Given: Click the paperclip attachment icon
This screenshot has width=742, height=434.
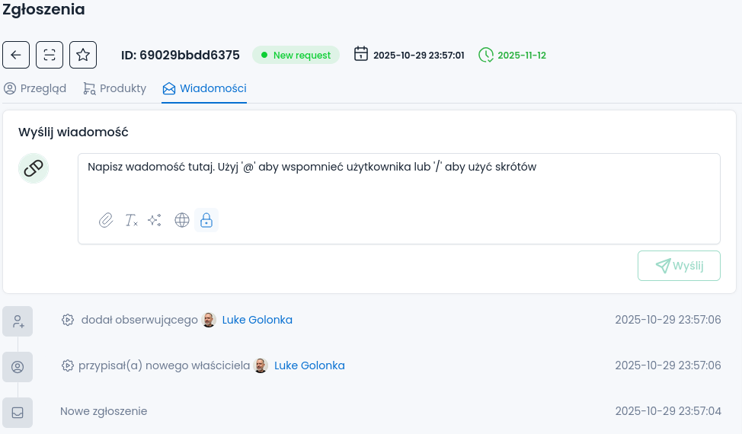Looking at the screenshot, I should (x=106, y=220).
